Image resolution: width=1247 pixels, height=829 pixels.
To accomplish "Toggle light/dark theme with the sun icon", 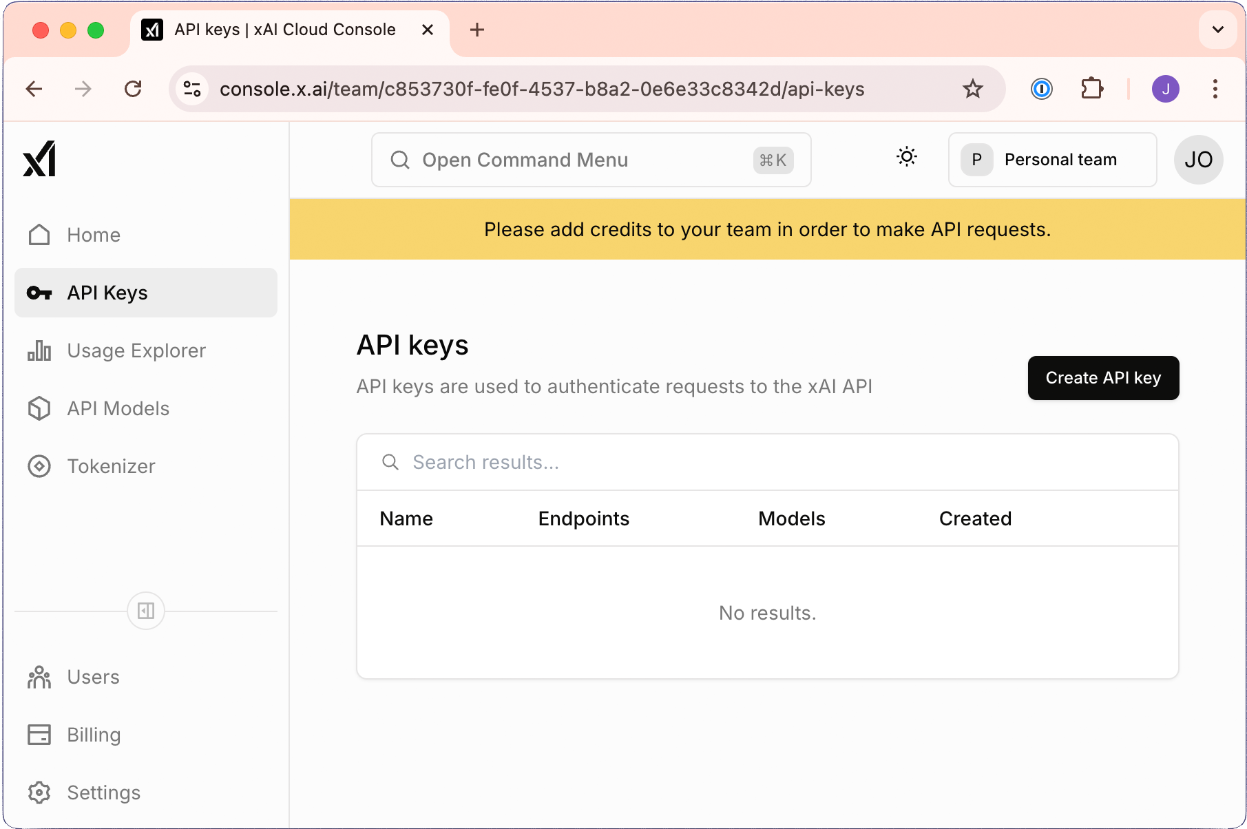I will (x=907, y=157).
